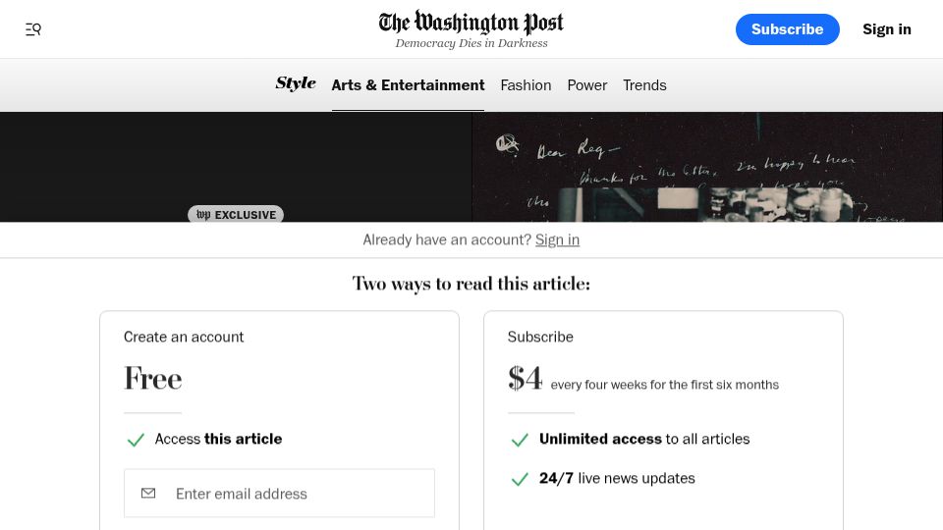Click the checkmark next to 'Unlimited access'
943x530 pixels.
(x=520, y=440)
